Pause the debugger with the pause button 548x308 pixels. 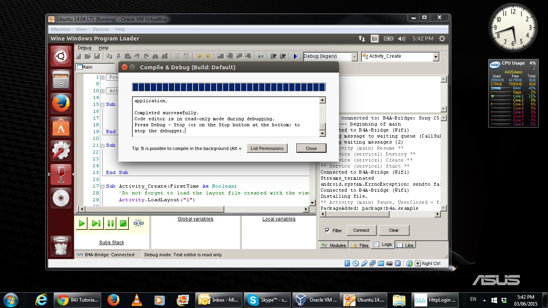click(110, 223)
